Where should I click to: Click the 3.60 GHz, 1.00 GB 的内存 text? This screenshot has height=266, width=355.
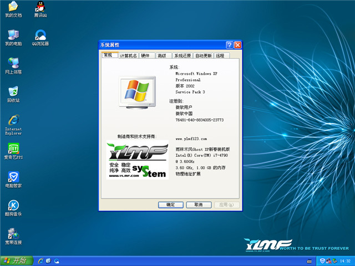coord(201,167)
